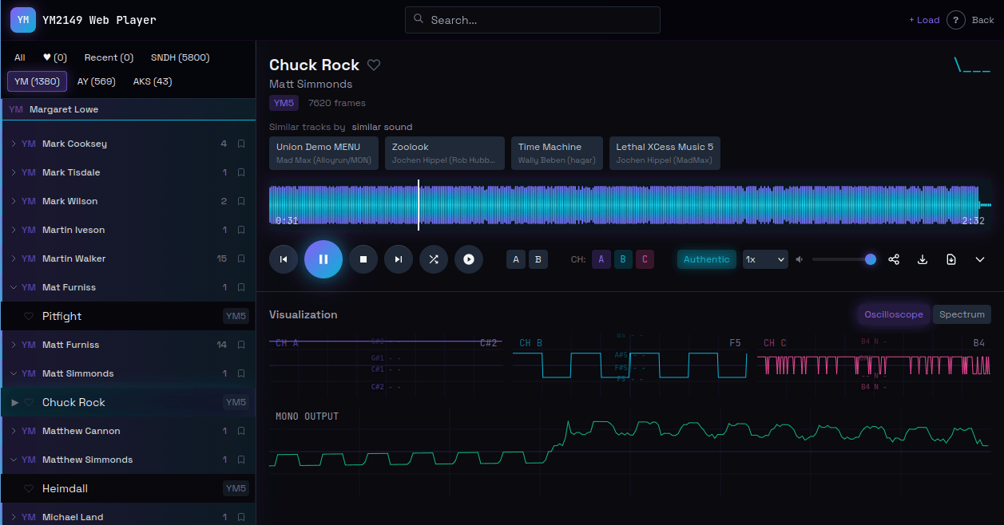Enable shuffle playback mode
This screenshot has width=1004, height=525.
tap(434, 259)
